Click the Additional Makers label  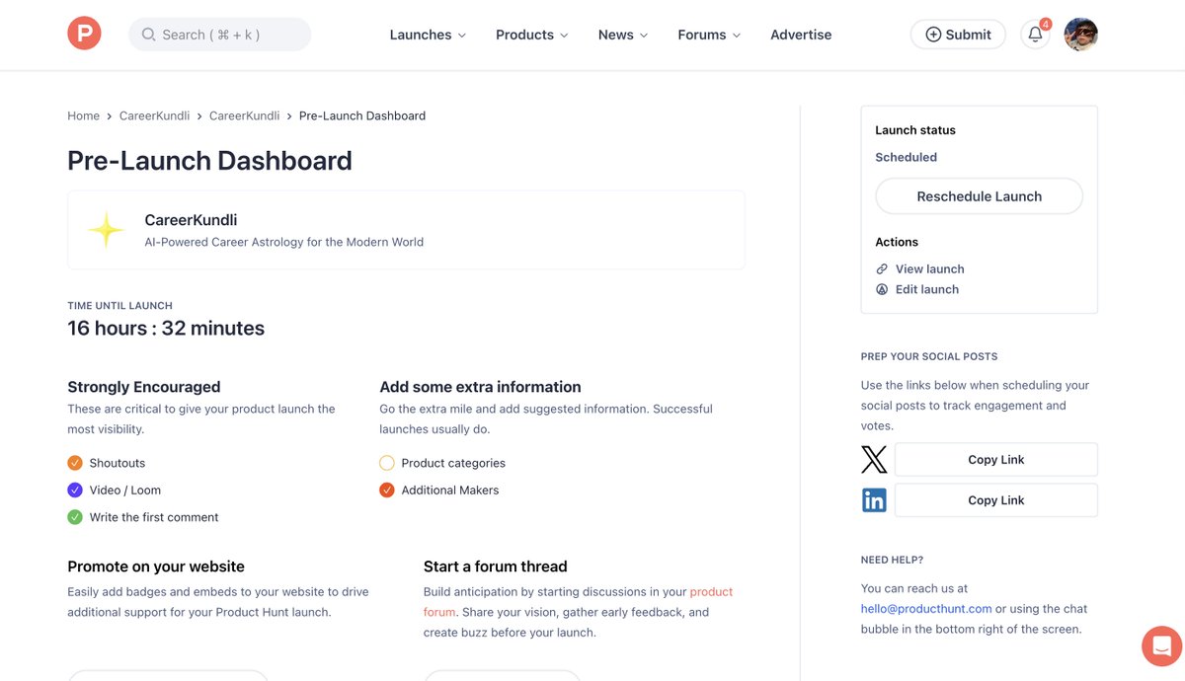click(x=450, y=490)
